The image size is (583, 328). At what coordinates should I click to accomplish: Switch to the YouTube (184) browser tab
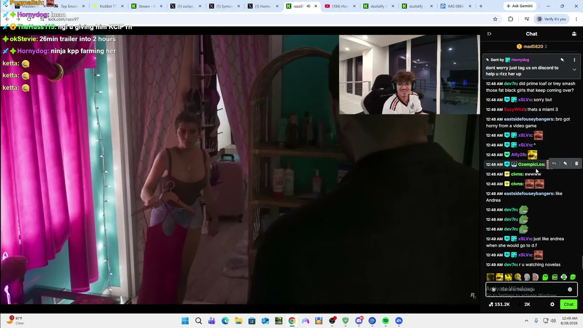click(x=339, y=6)
